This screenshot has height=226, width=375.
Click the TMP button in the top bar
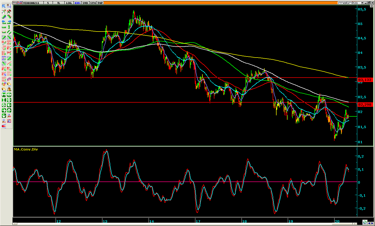pyautogui.click(x=100, y=3)
